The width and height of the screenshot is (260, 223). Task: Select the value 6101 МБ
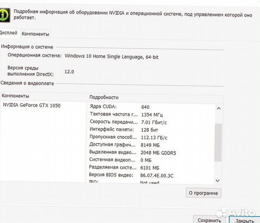point(150,168)
